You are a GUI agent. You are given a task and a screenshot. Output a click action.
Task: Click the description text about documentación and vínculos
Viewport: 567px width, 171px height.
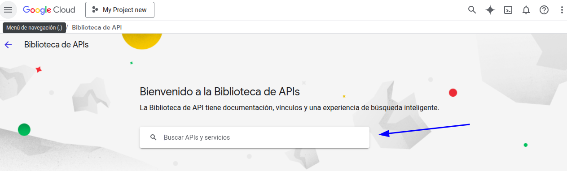point(290,108)
